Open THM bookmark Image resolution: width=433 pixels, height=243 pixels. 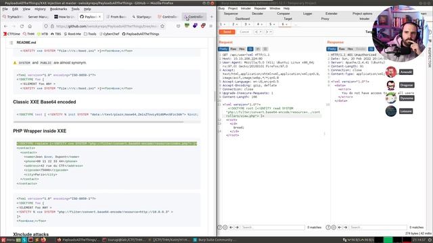(x=28, y=34)
